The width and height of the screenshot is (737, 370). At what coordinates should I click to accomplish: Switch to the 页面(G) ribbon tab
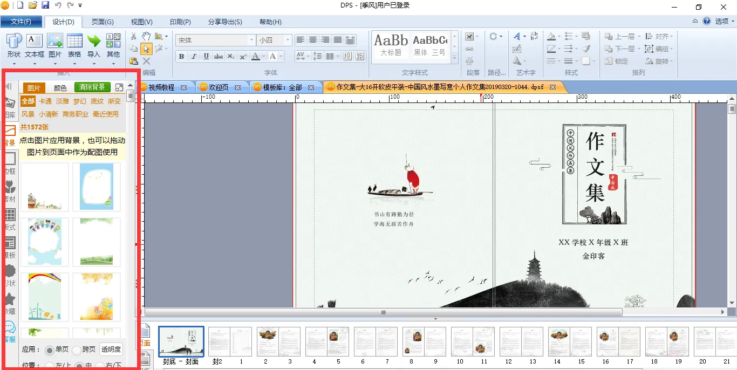pos(103,22)
